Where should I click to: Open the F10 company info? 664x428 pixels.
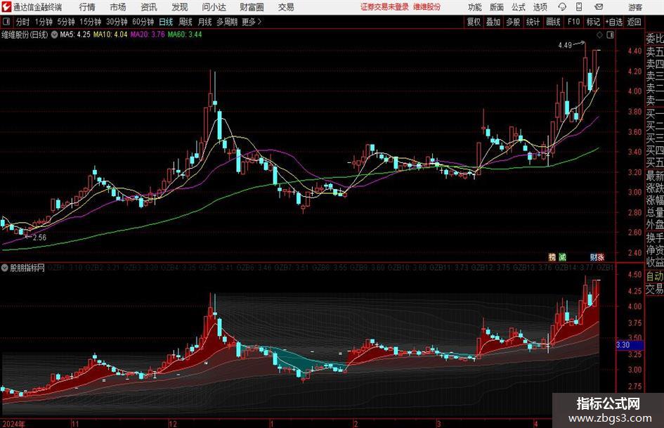[573, 22]
